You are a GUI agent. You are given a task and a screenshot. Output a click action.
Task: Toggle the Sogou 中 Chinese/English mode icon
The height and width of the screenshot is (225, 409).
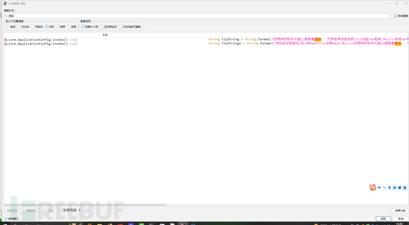(379, 188)
